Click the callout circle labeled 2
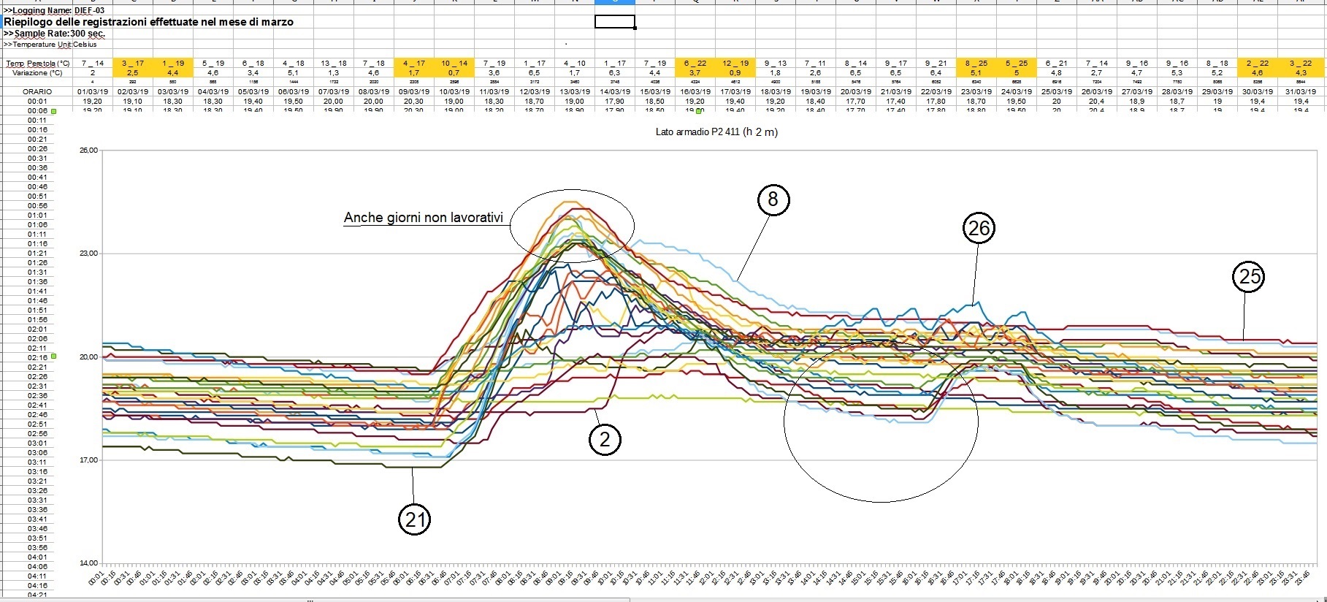Screen dimensions: 1327x602 tap(604, 439)
